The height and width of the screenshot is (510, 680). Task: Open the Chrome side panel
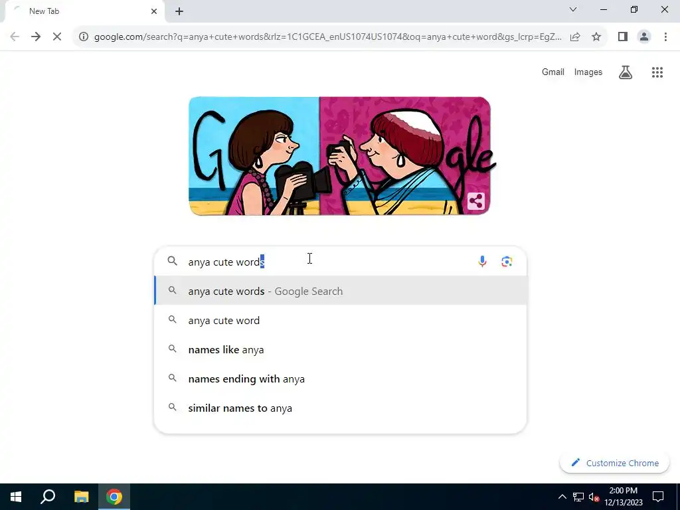click(x=623, y=37)
